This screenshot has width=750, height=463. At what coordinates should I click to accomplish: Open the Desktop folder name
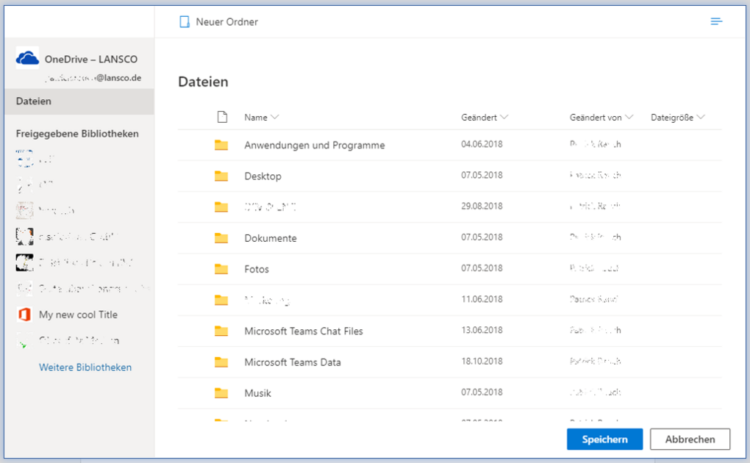pyautogui.click(x=262, y=176)
